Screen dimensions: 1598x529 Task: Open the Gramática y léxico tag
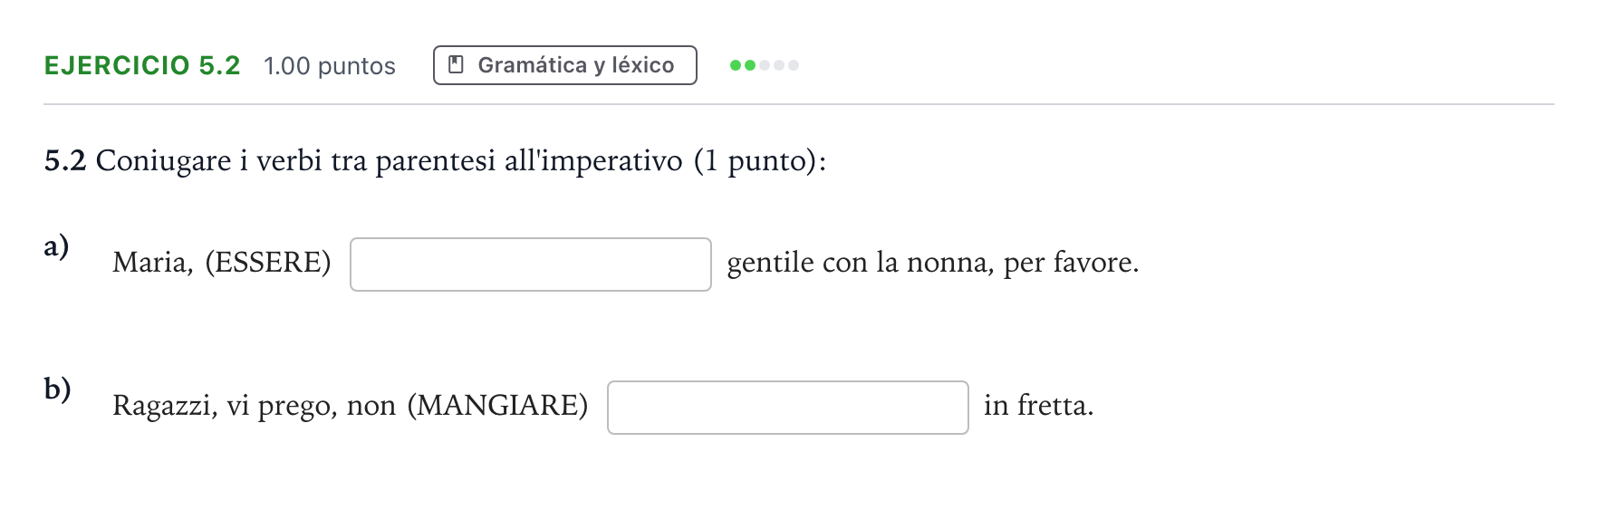(565, 65)
